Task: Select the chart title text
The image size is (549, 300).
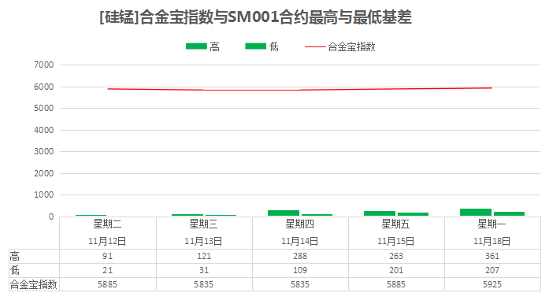Action: coord(255,17)
